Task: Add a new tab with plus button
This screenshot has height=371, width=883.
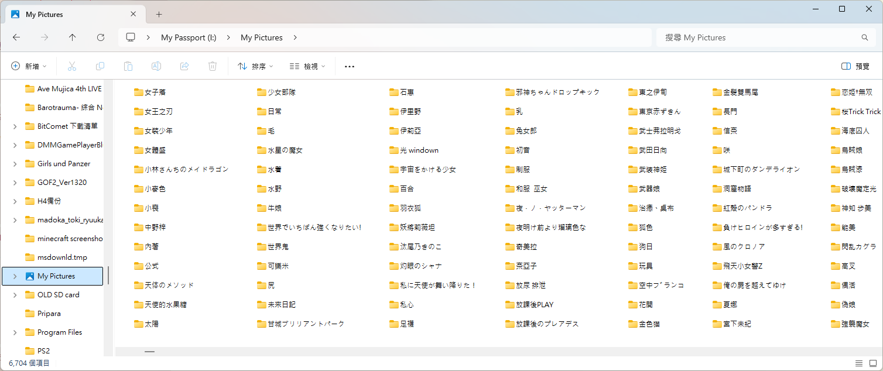Action: (x=159, y=15)
